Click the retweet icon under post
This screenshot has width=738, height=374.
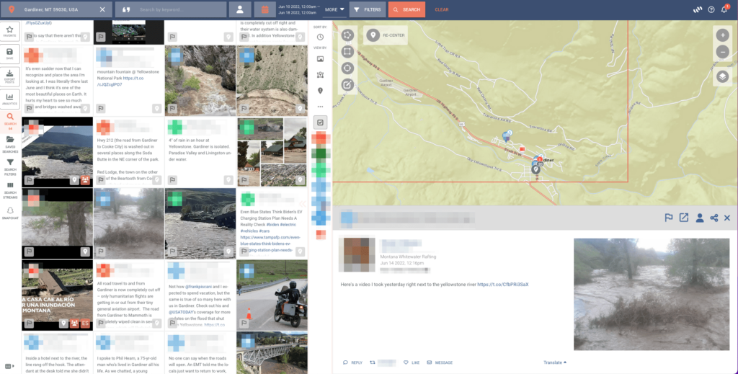373,362
